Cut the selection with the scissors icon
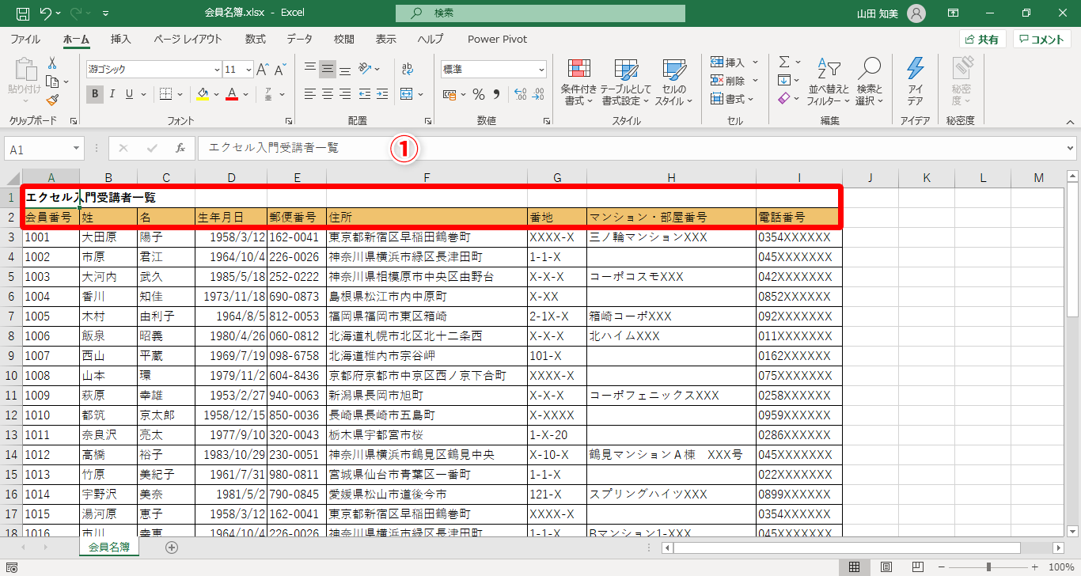Viewport: 1081px width, 576px height. tap(52, 63)
